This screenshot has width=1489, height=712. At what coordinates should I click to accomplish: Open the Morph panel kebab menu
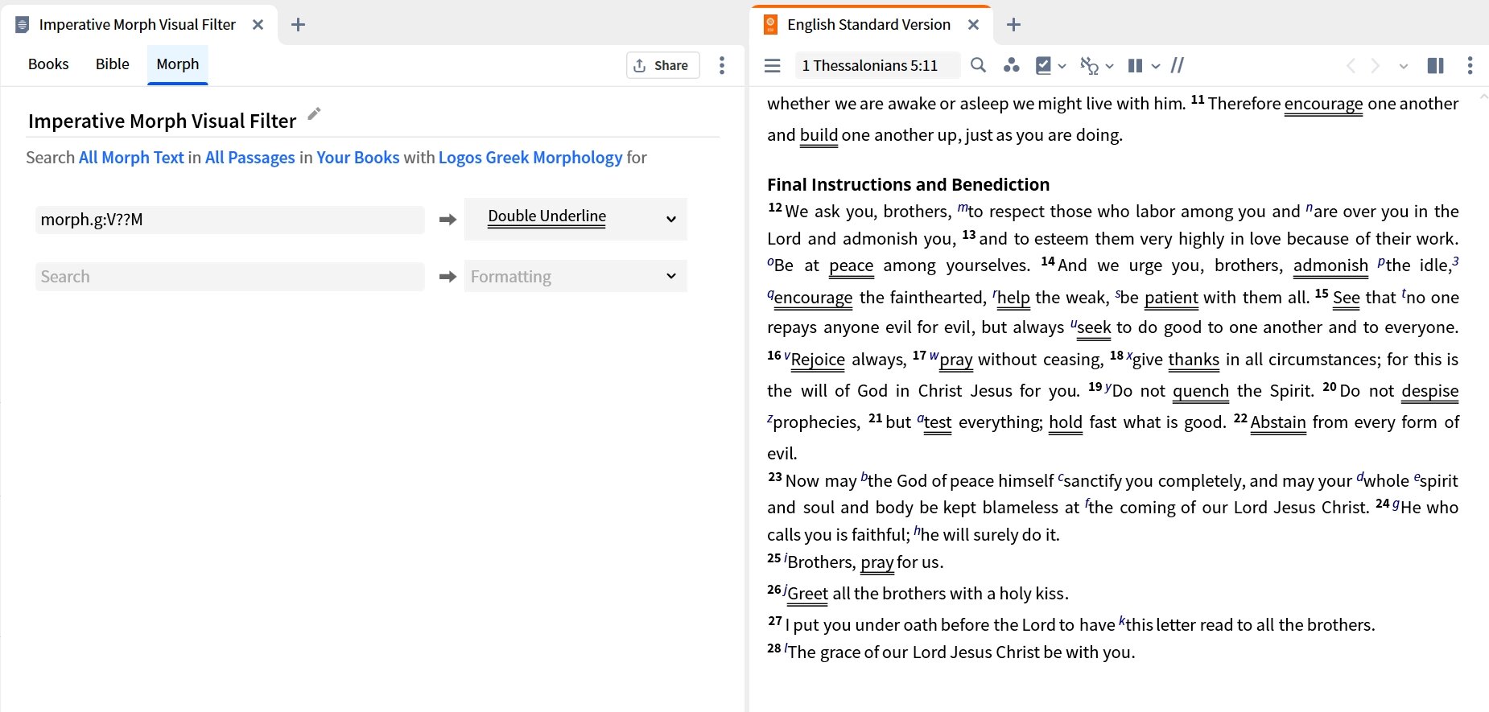click(x=721, y=66)
